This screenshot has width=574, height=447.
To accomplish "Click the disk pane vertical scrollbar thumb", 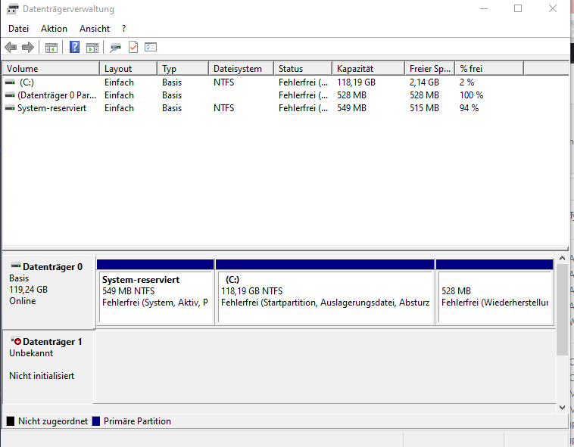I will pos(562,309).
